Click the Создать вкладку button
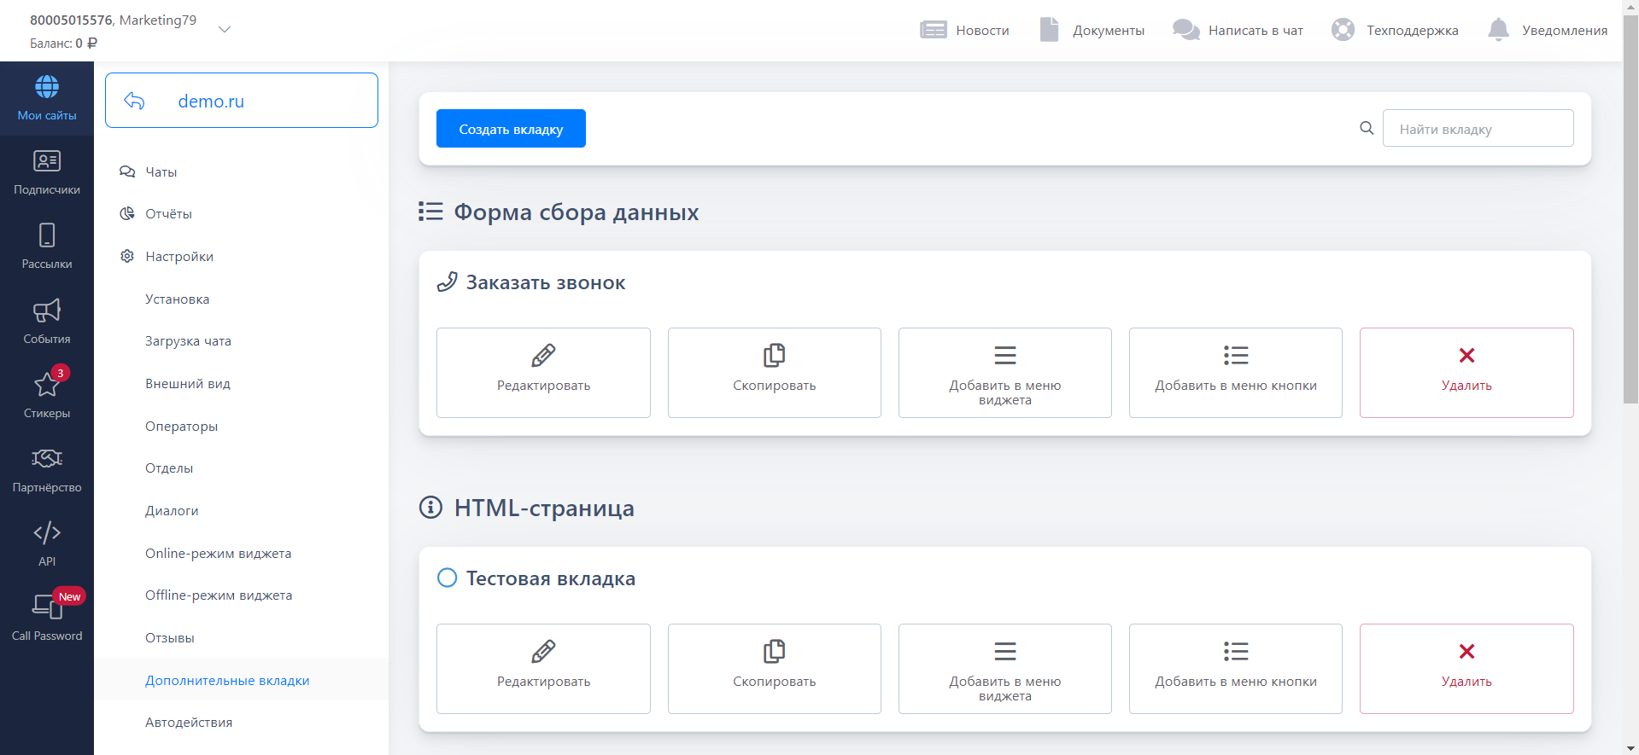The width and height of the screenshot is (1639, 755). pos(511,129)
